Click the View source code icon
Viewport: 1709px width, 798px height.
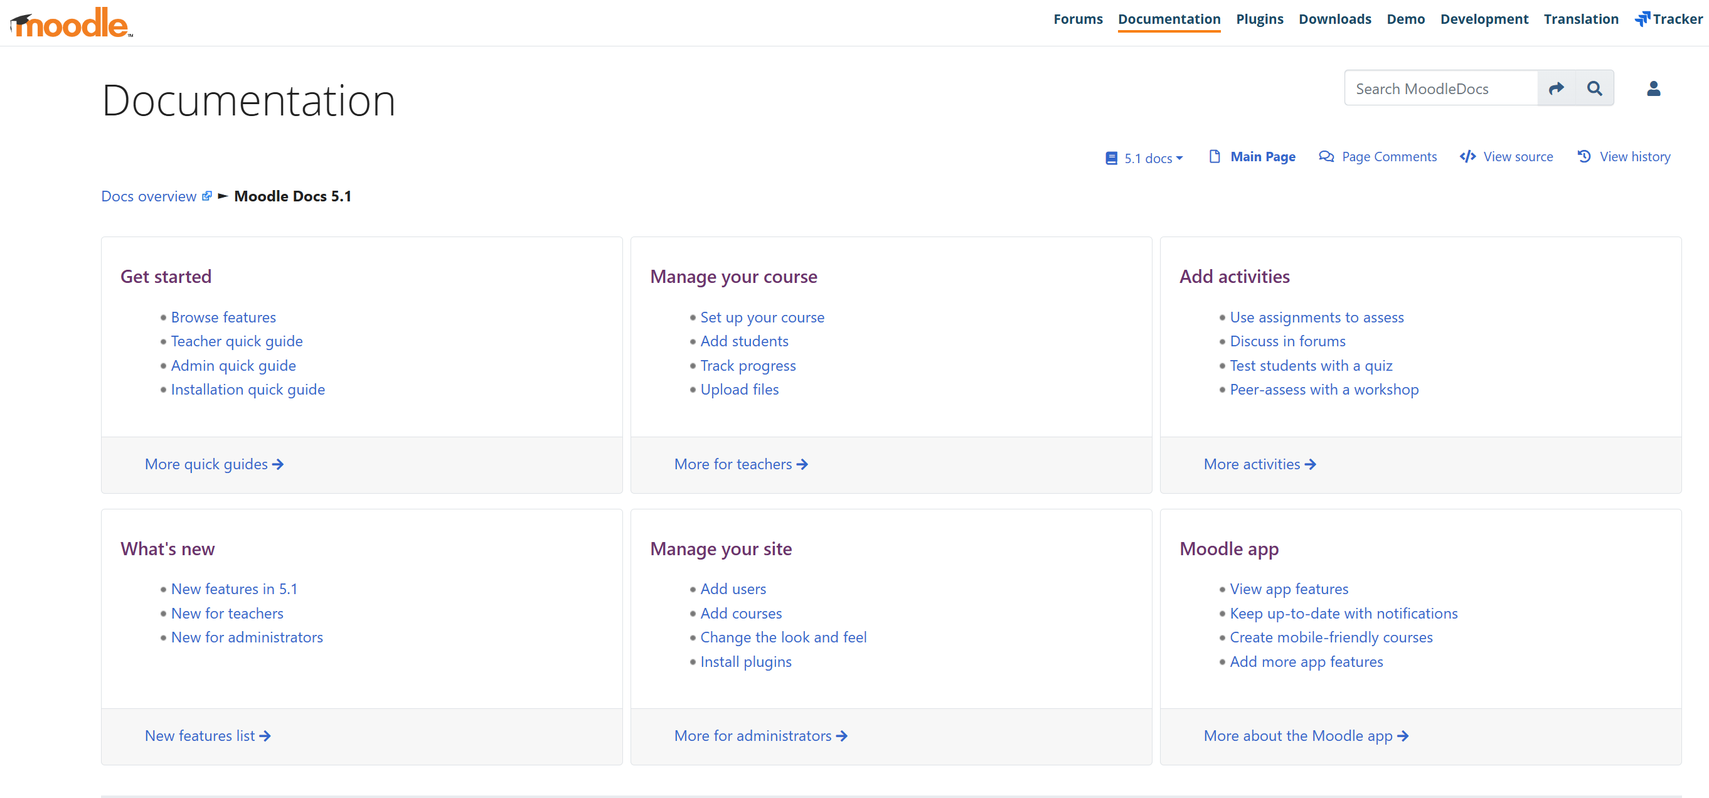(x=1467, y=157)
